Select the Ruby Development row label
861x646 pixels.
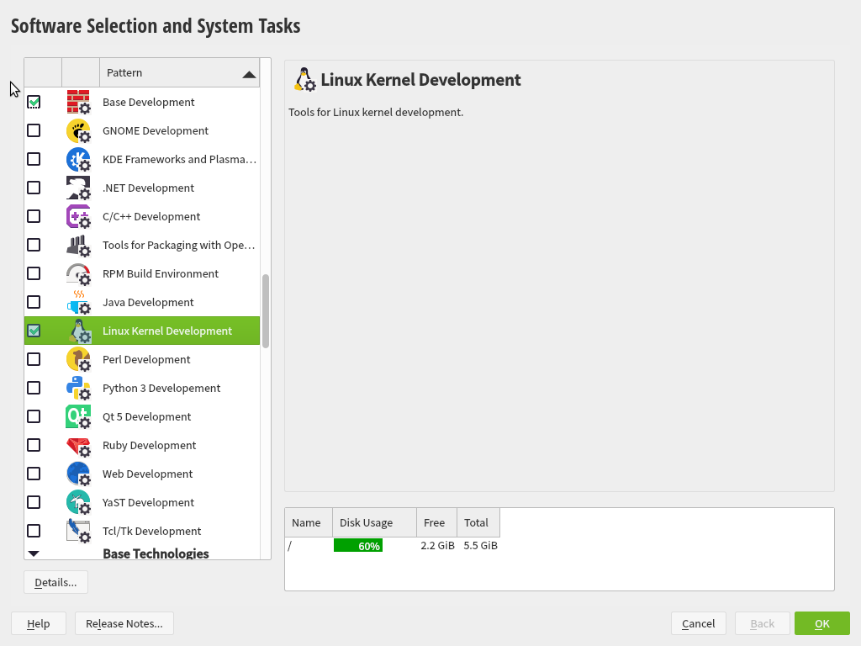tap(150, 445)
